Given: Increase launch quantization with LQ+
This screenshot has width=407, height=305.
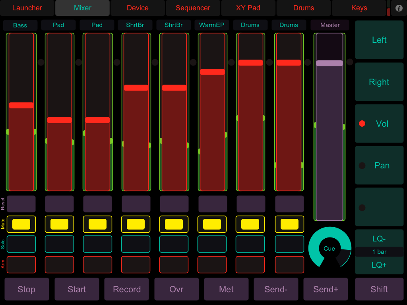Looking at the screenshot, I should (x=379, y=265).
